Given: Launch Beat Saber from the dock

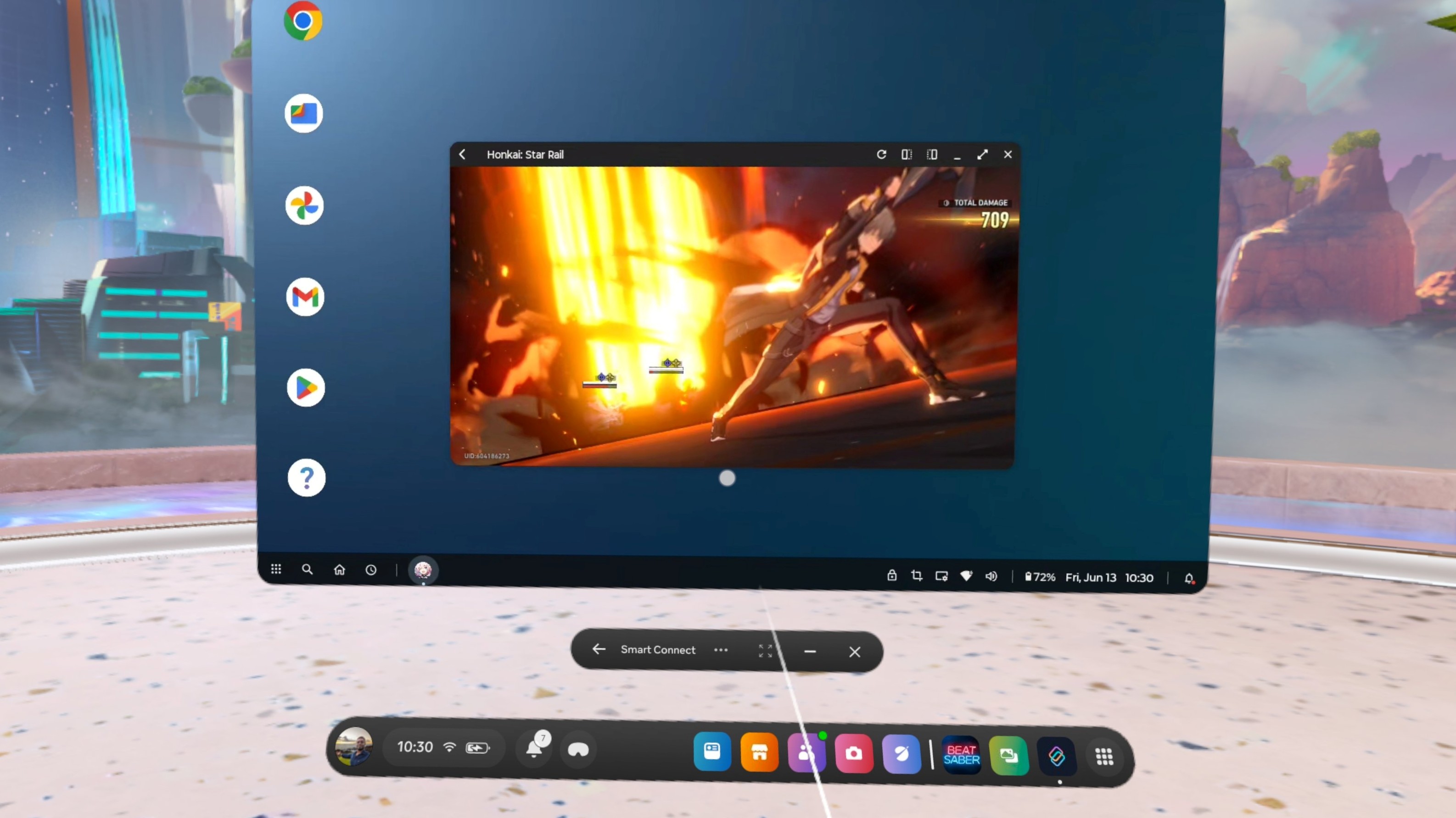Looking at the screenshot, I should tap(962, 755).
